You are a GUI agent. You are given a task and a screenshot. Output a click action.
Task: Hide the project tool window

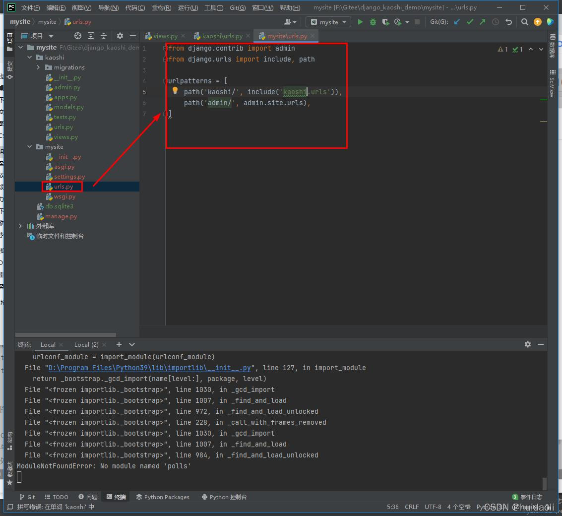(132, 36)
